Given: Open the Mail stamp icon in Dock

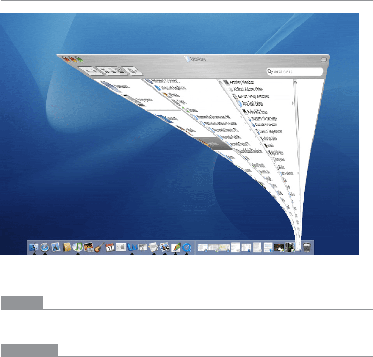Looking at the screenshot, I should [56, 247].
